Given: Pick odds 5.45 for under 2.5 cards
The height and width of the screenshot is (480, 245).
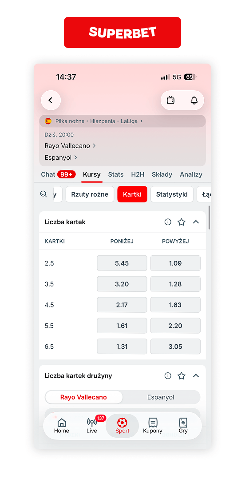Looking at the screenshot, I should 122,263.
